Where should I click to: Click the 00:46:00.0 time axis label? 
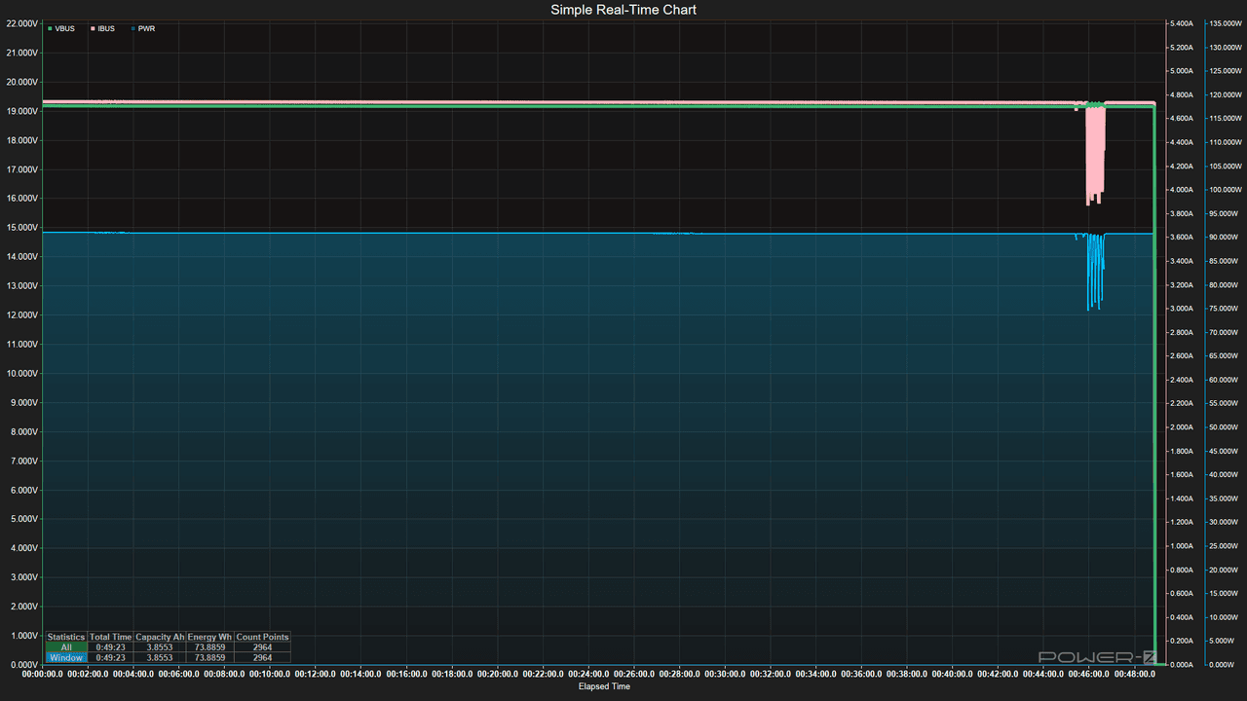point(1087,674)
